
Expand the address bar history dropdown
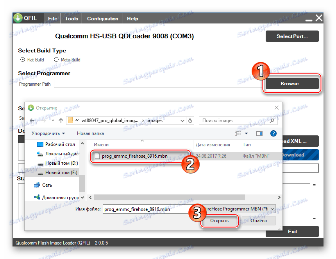point(182,121)
